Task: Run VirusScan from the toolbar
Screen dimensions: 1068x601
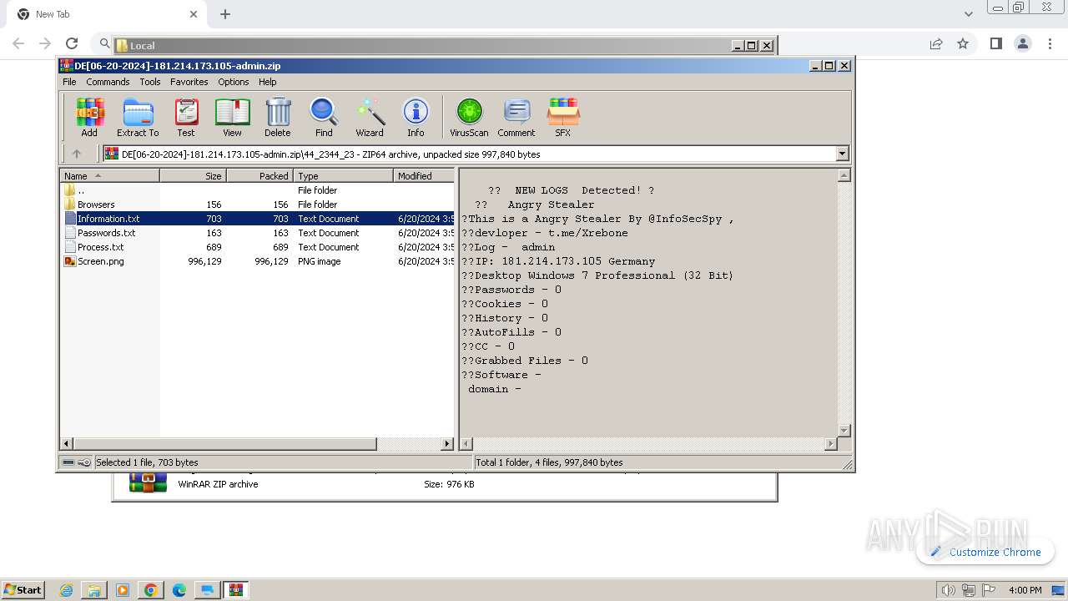Action: (469, 117)
